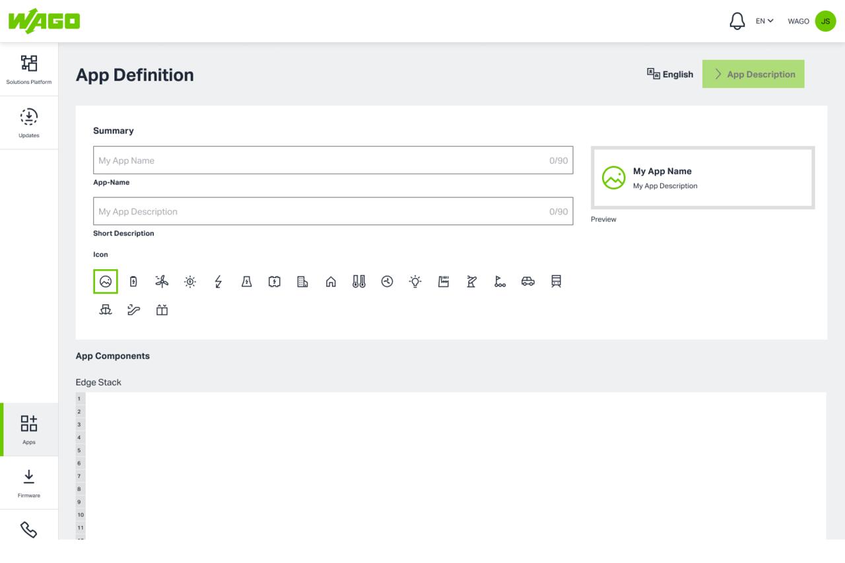Click the 'Short Description' label

[x=123, y=234]
